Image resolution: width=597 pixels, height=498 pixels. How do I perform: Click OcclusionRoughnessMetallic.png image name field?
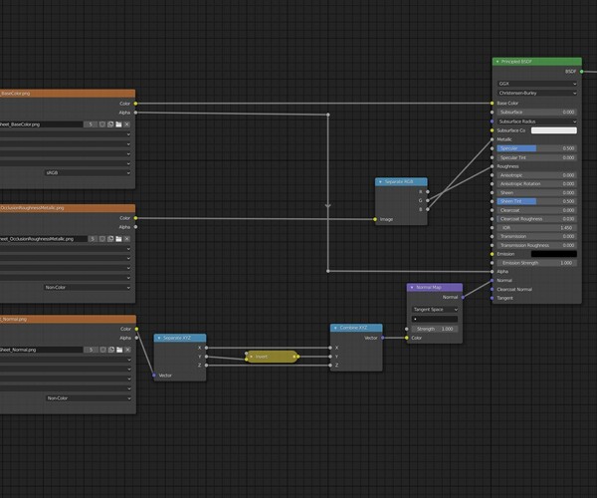pyautogui.click(x=44, y=239)
